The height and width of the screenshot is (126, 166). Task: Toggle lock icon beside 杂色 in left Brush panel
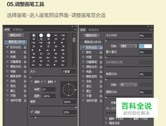(x=25, y=81)
